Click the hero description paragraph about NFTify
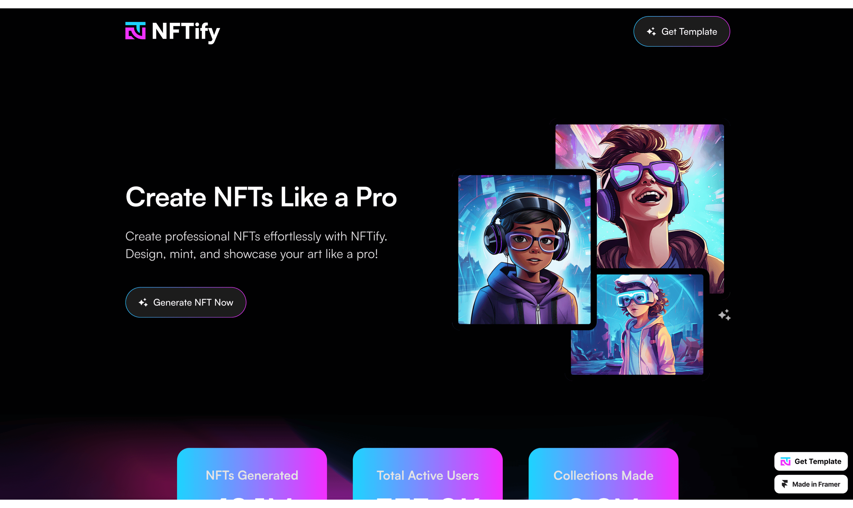The height and width of the screenshot is (508, 853). click(x=256, y=245)
